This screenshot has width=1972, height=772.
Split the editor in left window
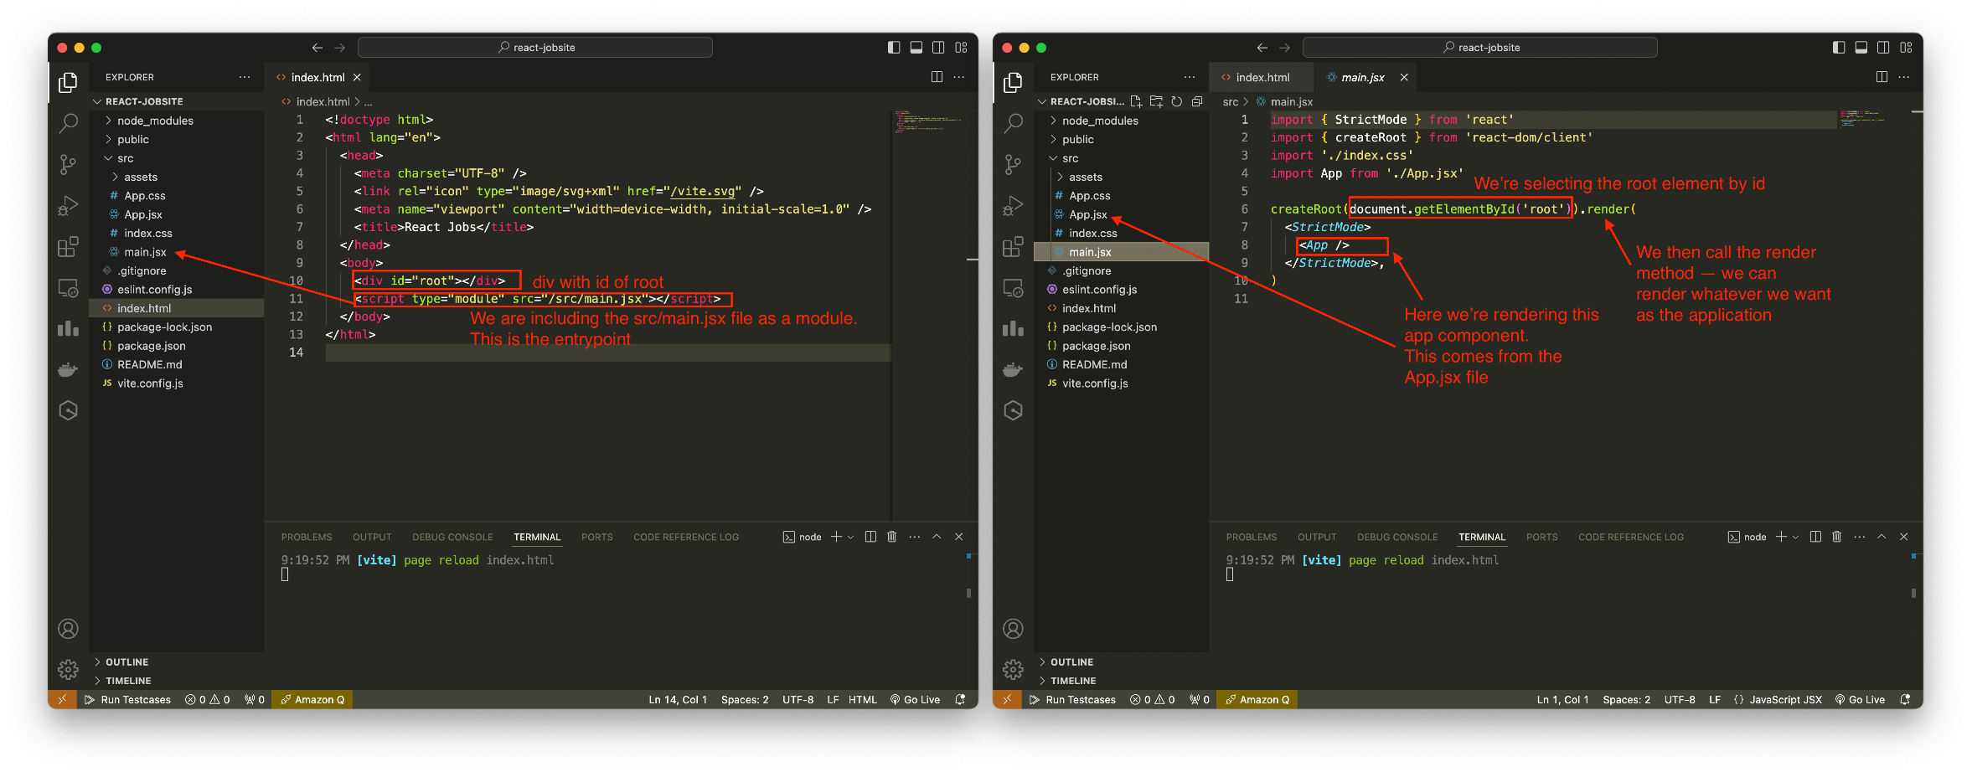[x=937, y=77]
